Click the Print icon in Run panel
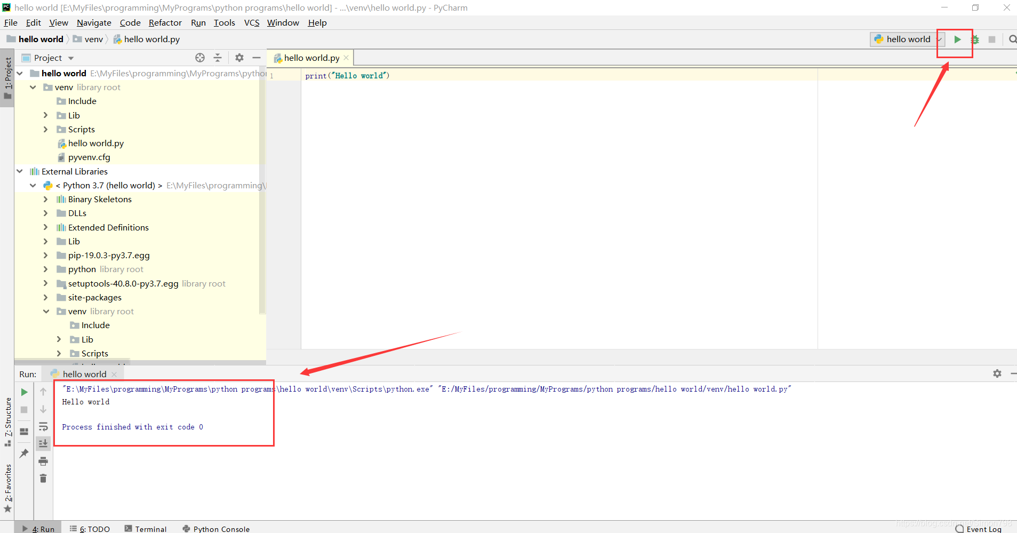Image resolution: width=1017 pixels, height=533 pixels. pyautogui.click(x=43, y=462)
